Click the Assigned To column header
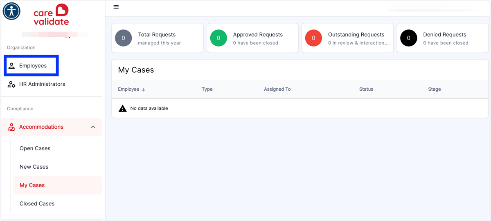 coord(277,89)
